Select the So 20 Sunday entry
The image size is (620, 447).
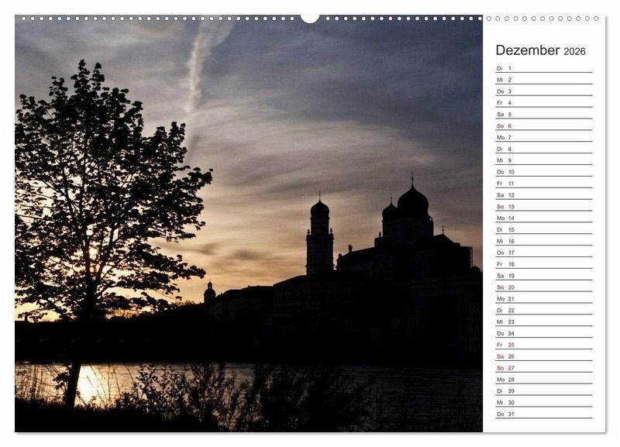543,287
